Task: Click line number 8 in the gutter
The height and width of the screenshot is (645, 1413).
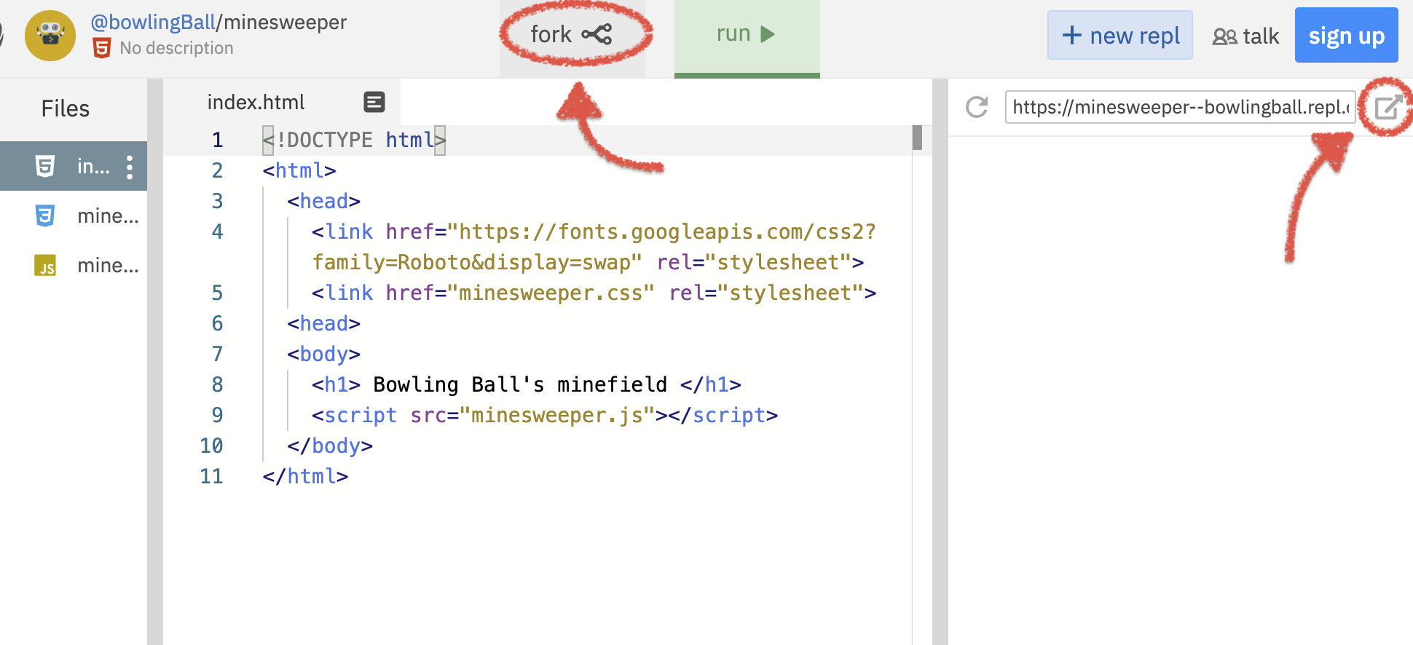Action: tap(217, 384)
